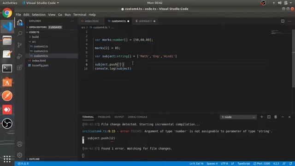Open the Selection menu
The height and width of the screenshot is (166, 295).
pos(39,15)
